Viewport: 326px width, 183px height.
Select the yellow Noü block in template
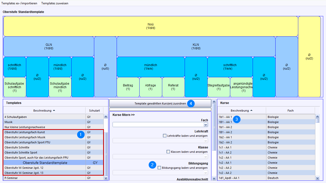click(x=151, y=26)
